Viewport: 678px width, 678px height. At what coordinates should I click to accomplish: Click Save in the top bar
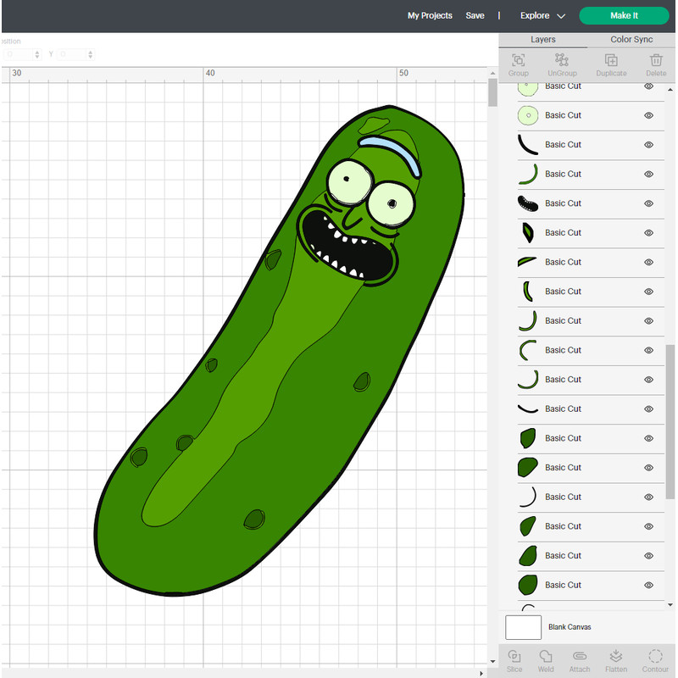[475, 15]
